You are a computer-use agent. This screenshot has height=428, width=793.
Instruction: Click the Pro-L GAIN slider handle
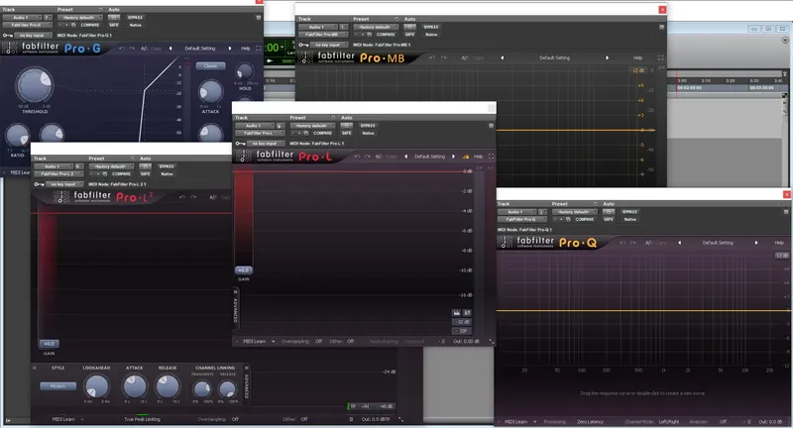tap(243, 269)
